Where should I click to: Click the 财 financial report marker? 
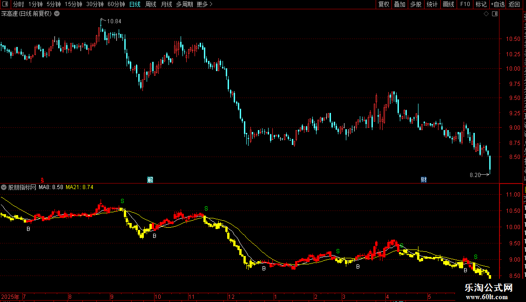tap(424, 180)
